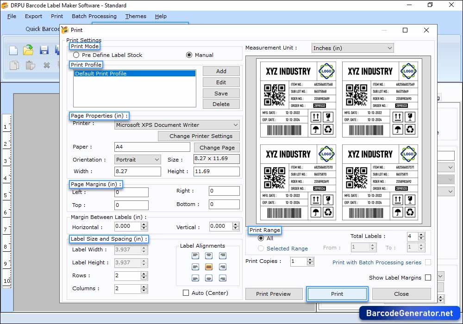Select the Selected Range print option
Viewport: 463px width, 324px height.
(260, 248)
